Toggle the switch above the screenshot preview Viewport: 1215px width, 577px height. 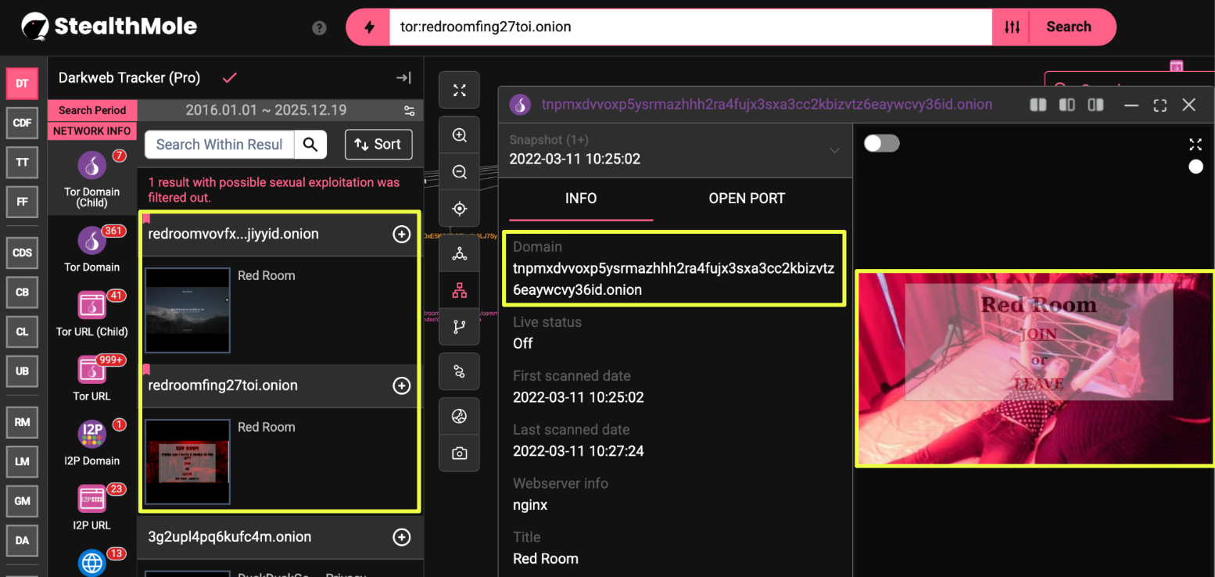881,143
